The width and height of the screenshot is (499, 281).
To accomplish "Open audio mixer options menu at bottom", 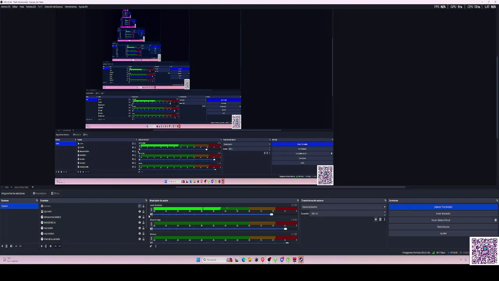I will [x=156, y=246].
